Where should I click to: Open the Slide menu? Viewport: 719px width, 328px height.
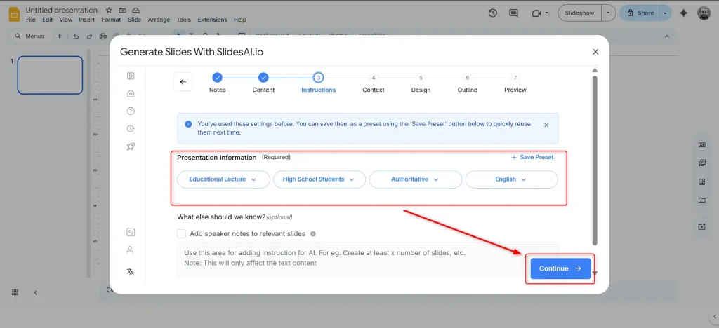point(134,20)
